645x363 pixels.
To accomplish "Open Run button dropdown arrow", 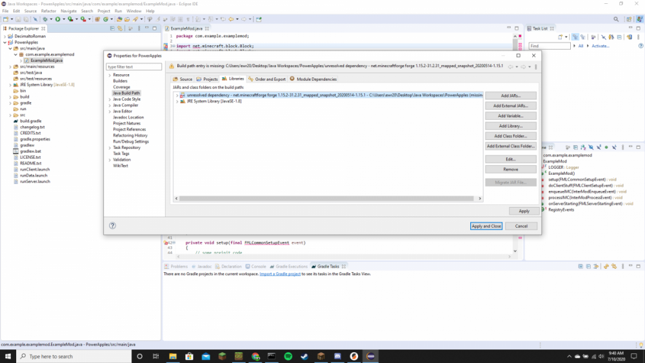I will coord(64,19).
